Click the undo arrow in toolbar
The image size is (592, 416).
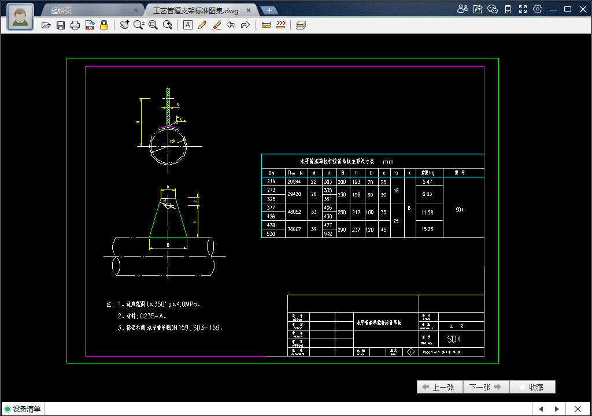pos(231,25)
